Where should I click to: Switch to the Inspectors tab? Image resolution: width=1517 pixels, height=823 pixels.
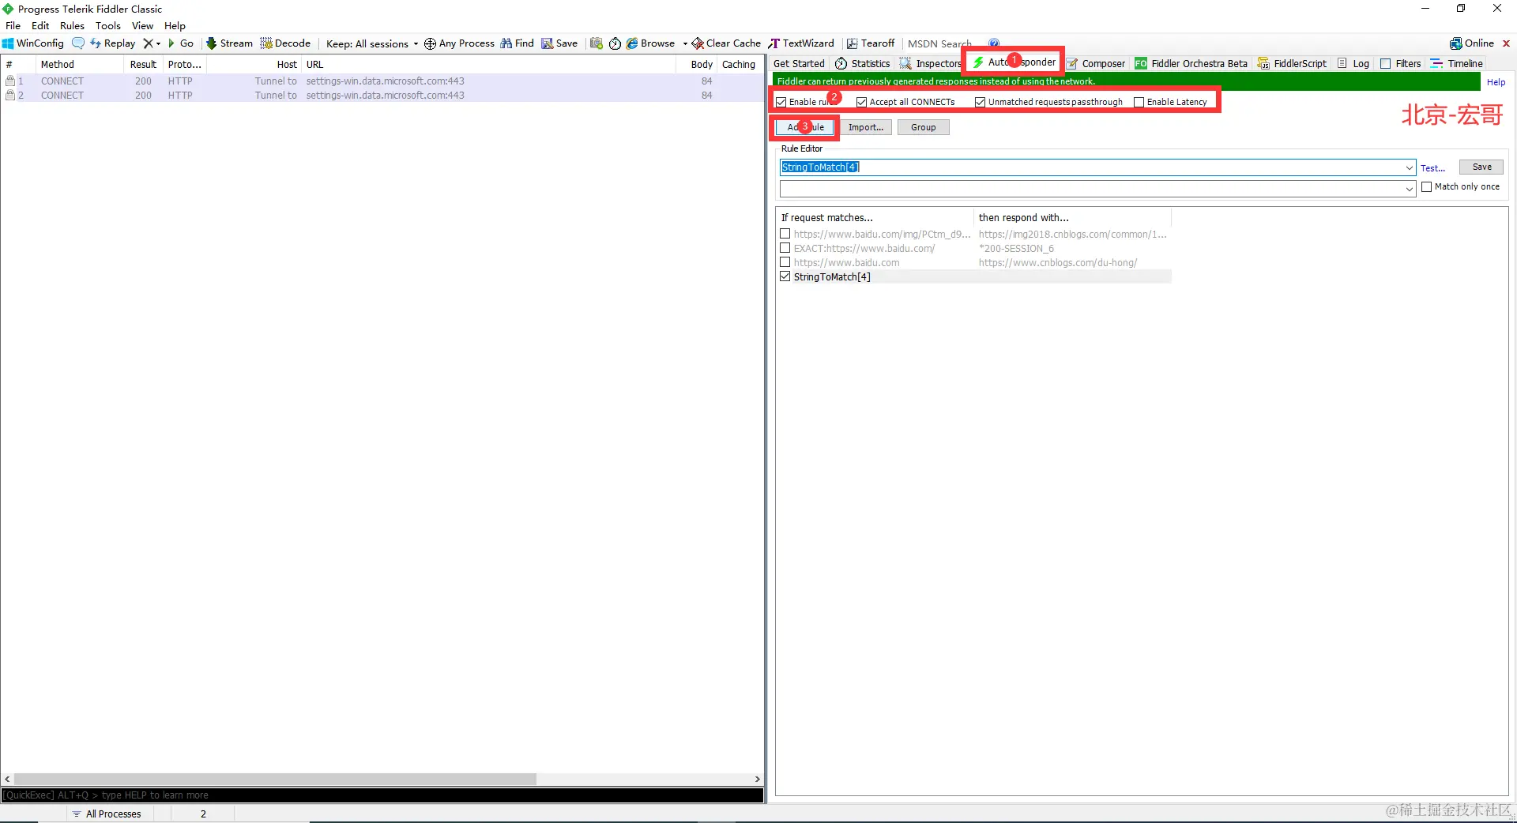click(930, 63)
